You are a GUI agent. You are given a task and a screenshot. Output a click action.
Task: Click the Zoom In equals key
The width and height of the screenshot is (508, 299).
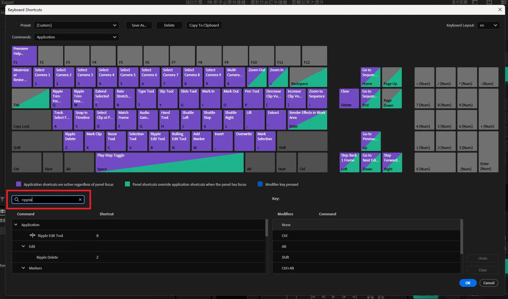[x=278, y=77]
